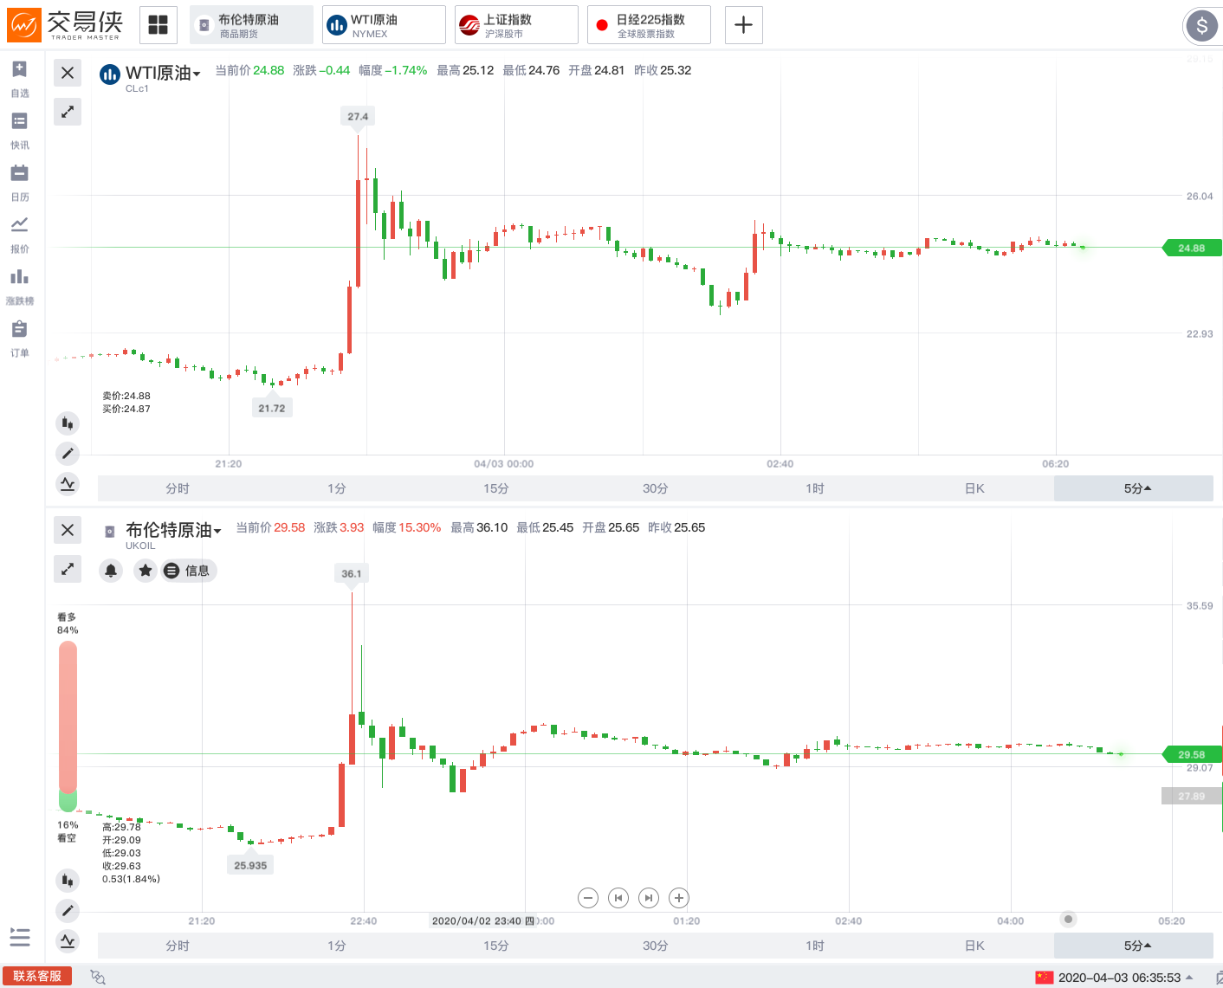Select 分时 timeframe in 布伦特原油 chart
This screenshot has width=1223, height=988.
[x=178, y=946]
